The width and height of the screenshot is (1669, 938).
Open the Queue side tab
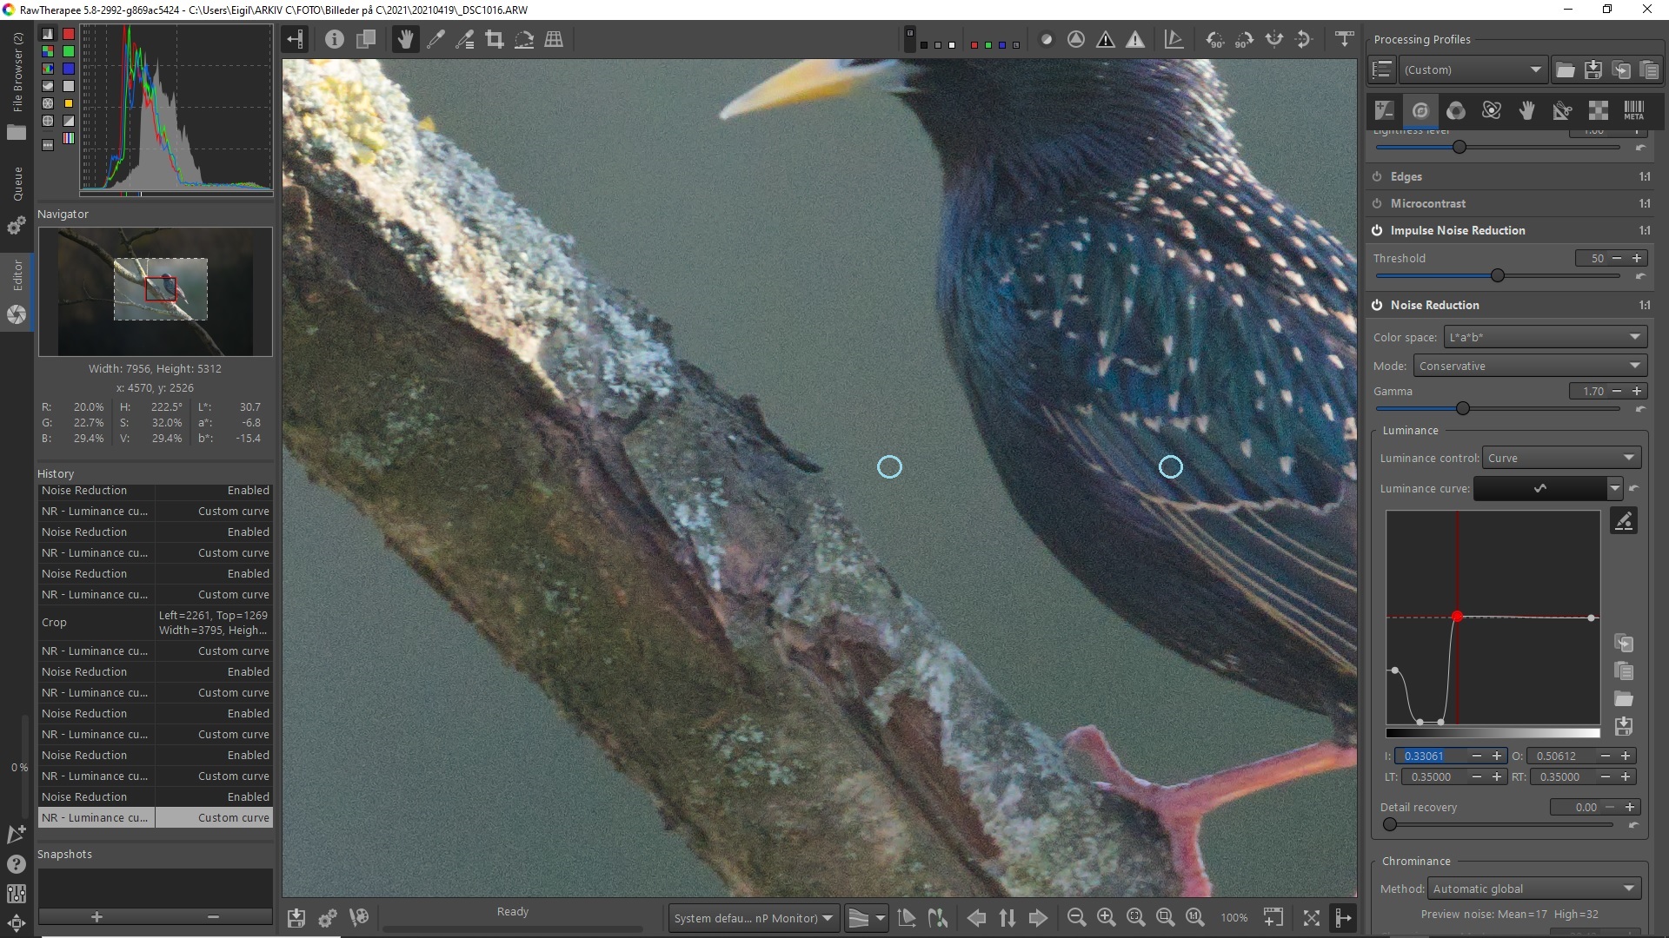tap(17, 184)
